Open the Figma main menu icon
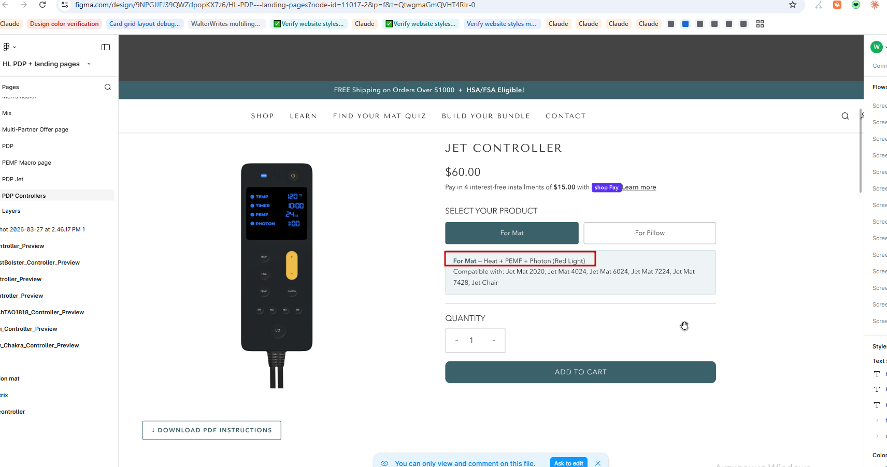This screenshot has height=467, width=887. pos(6,47)
